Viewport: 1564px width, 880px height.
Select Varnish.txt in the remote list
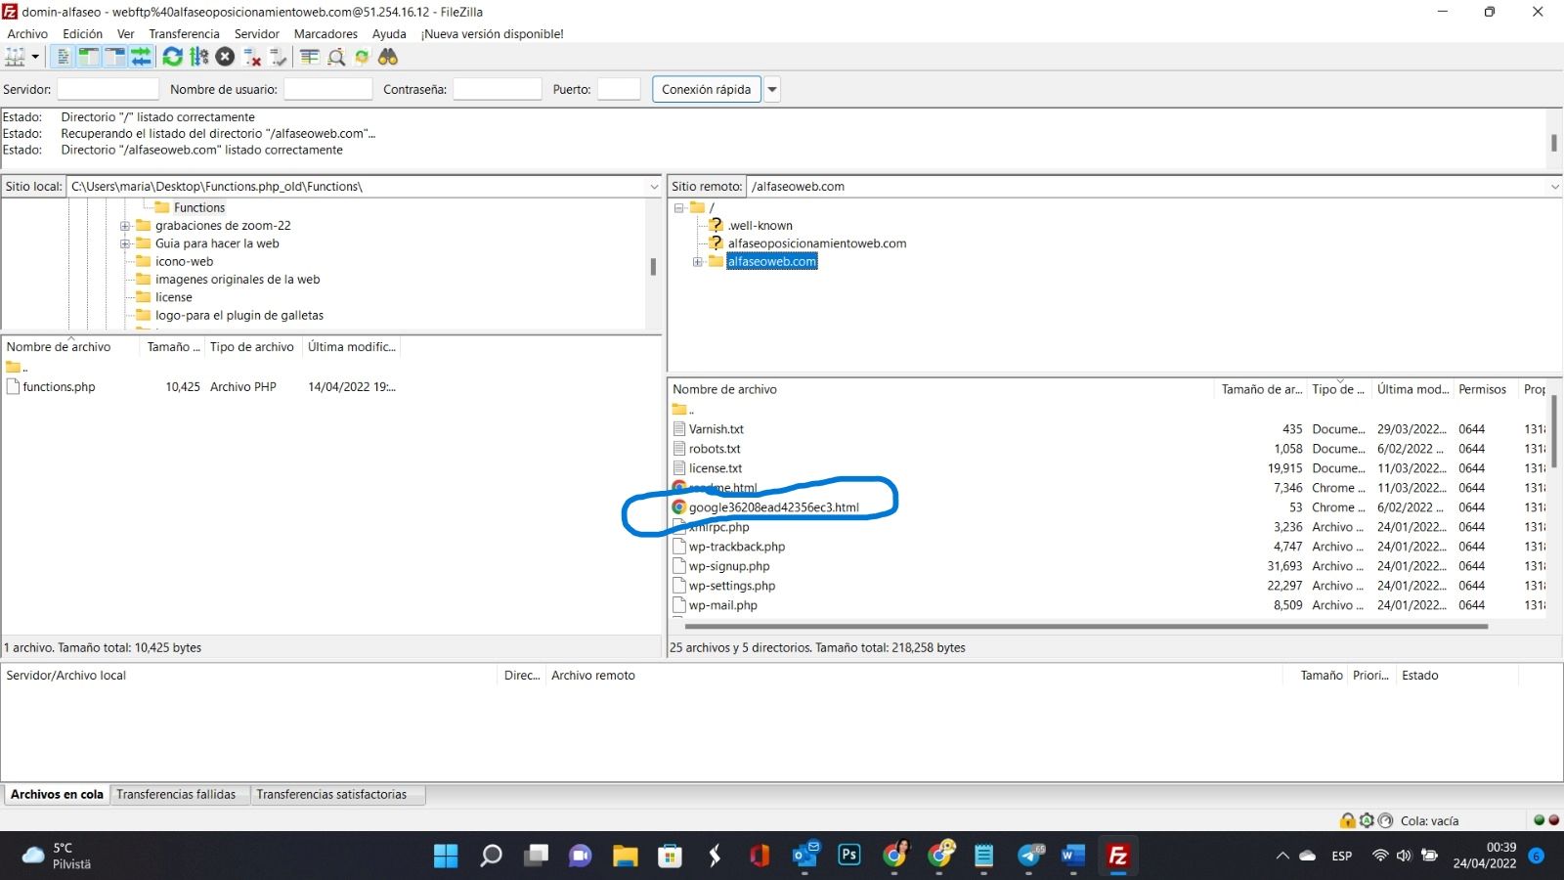(717, 429)
